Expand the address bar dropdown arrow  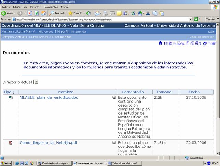(191, 20)
